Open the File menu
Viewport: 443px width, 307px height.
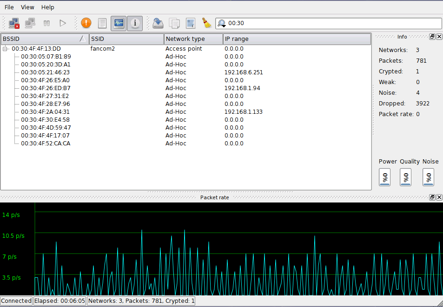click(x=9, y=7)
